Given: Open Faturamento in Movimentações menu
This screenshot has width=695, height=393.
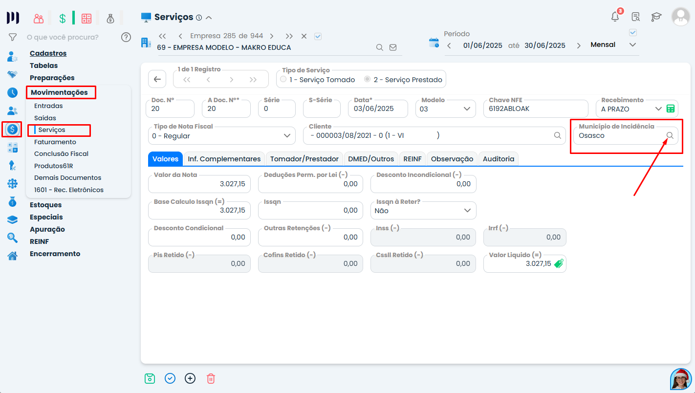Looking at the screenshot, I should pyautogui.click(x=55, y=142).
